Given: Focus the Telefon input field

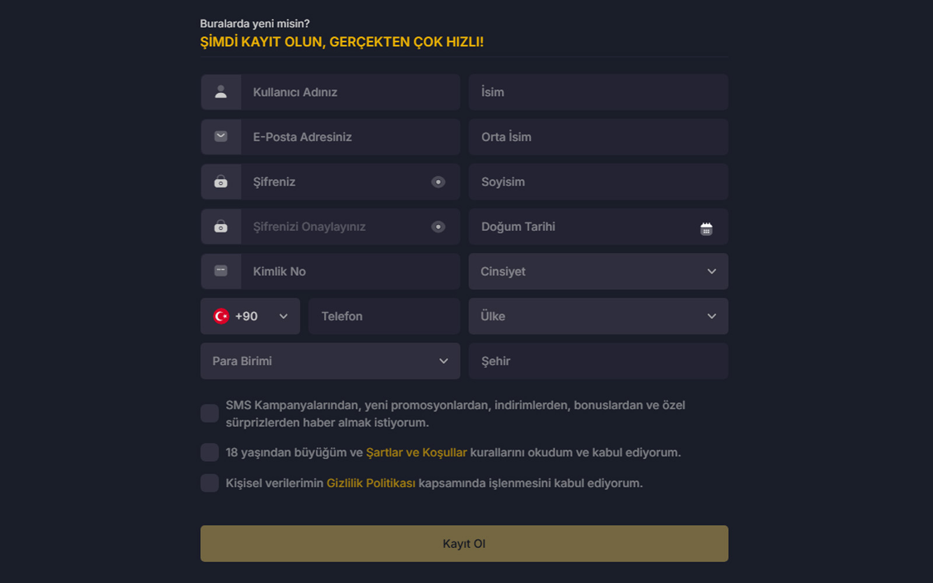Looking at the screenshot, I should point(385,316).
